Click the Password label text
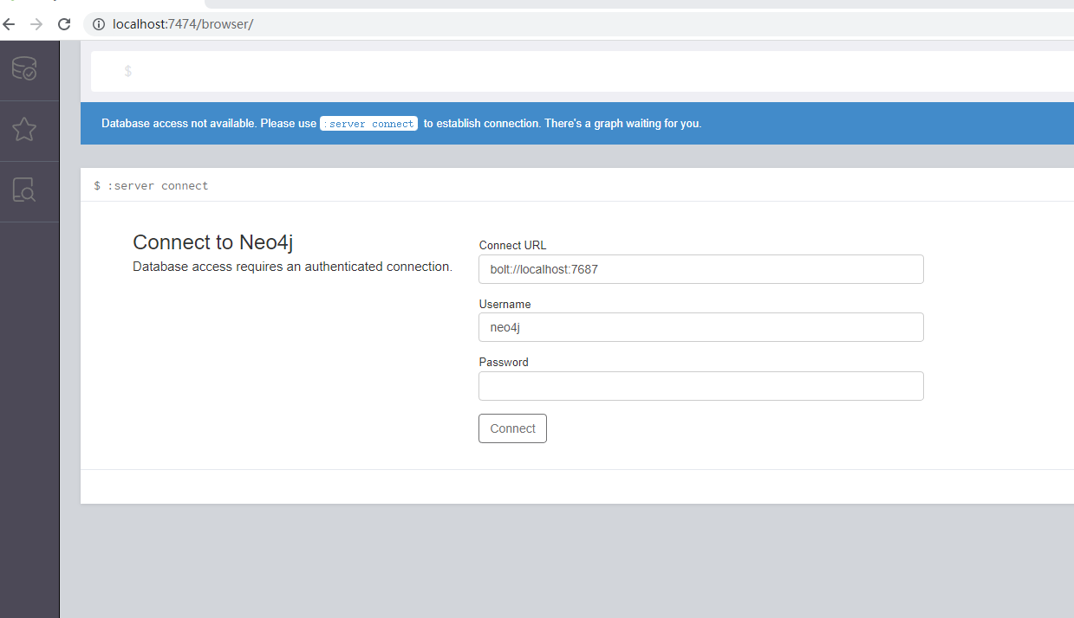This screenshot has width=1074, height=618. 503,362
